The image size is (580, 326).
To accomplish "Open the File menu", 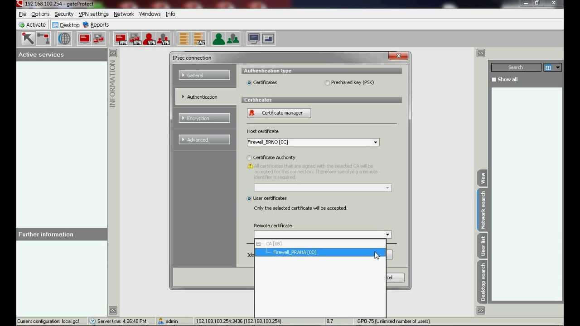I will [x=23, y=14].
